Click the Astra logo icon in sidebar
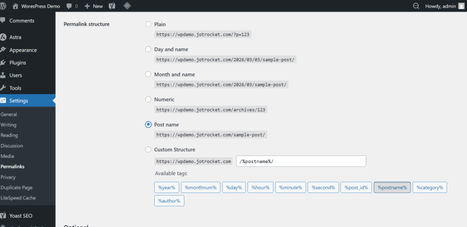467x227 pixels. coord(3,37)
